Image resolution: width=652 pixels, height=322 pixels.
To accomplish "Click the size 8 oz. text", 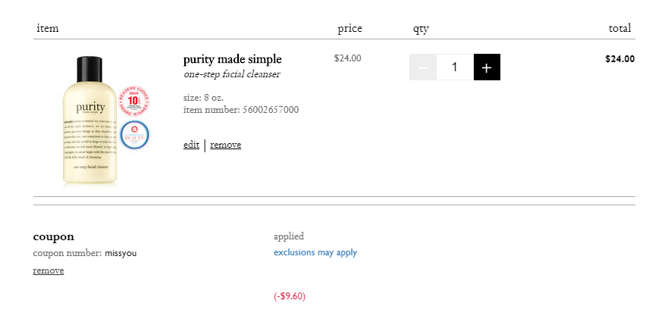I will (x=203, y=98).
